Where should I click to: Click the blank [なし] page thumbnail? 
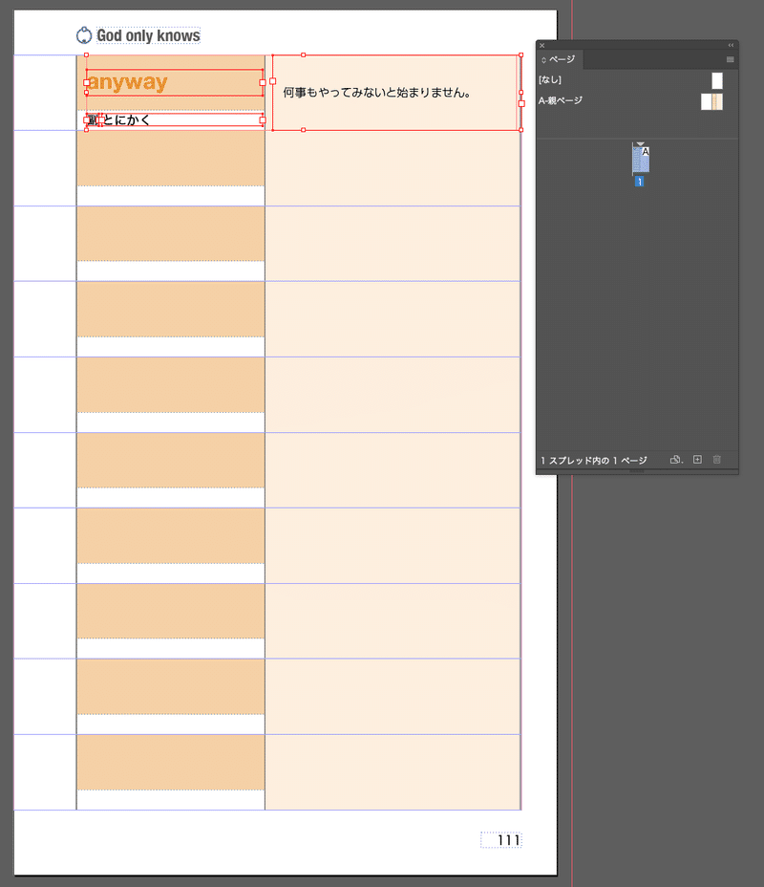point(716,81)
